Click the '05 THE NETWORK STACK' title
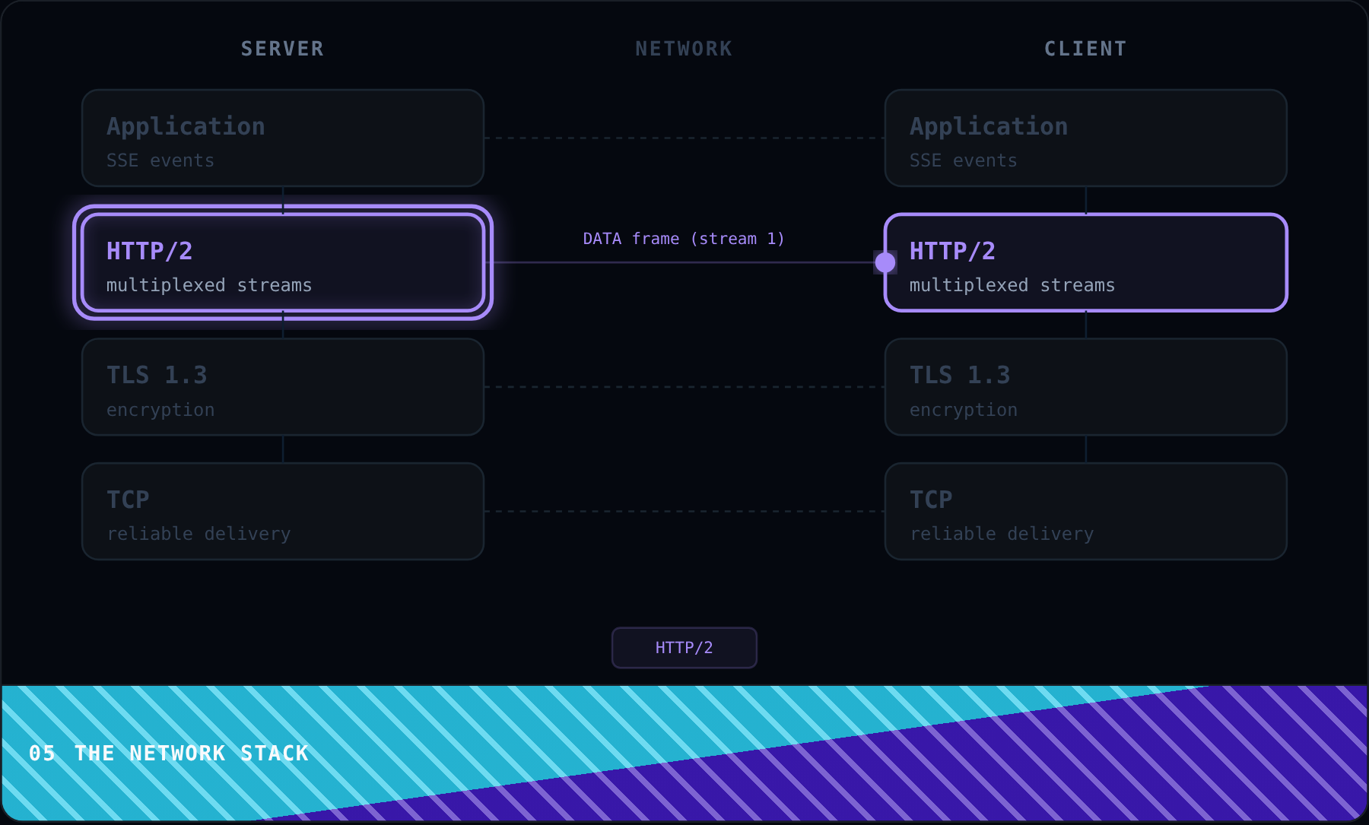 pos(169,754)
